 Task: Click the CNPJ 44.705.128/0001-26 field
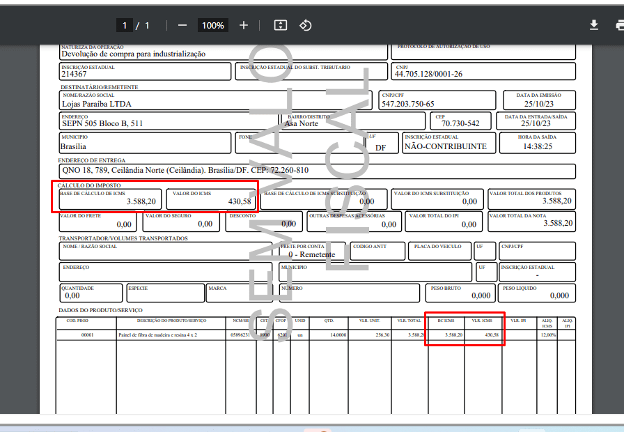(x=428, y=74)
